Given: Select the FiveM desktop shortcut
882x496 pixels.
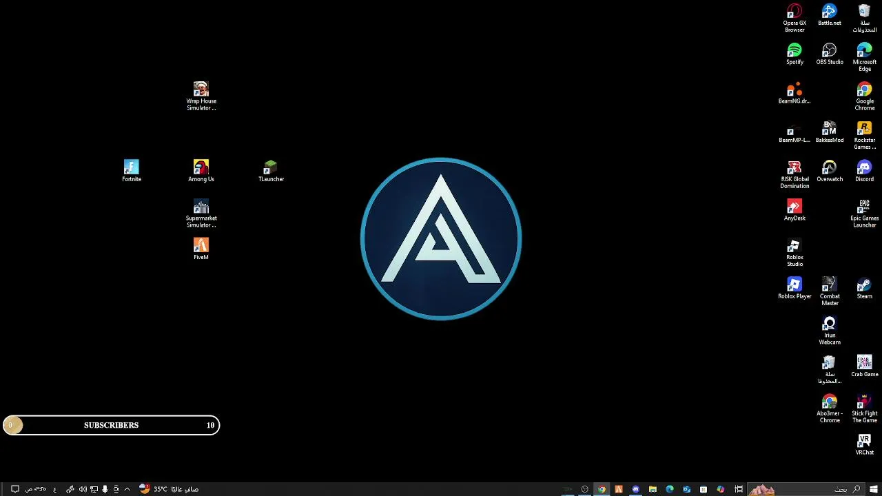Looking at the screenshot, I should point(201,249).
